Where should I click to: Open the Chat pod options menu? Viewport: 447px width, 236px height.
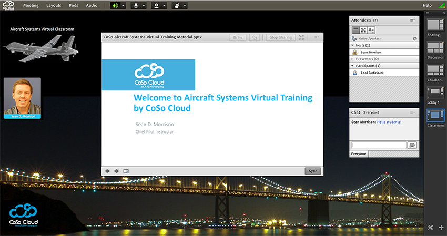click(x=412, y=112)
